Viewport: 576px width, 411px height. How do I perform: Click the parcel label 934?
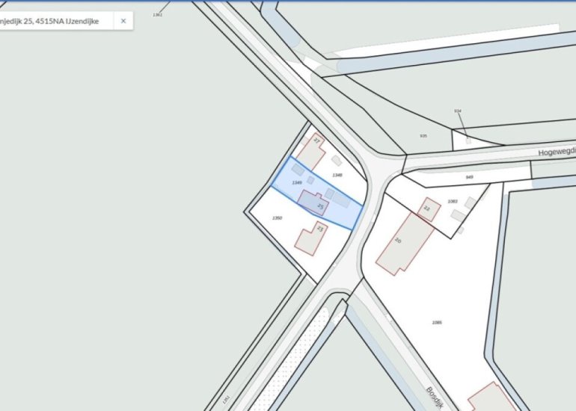tap(458, 111)
